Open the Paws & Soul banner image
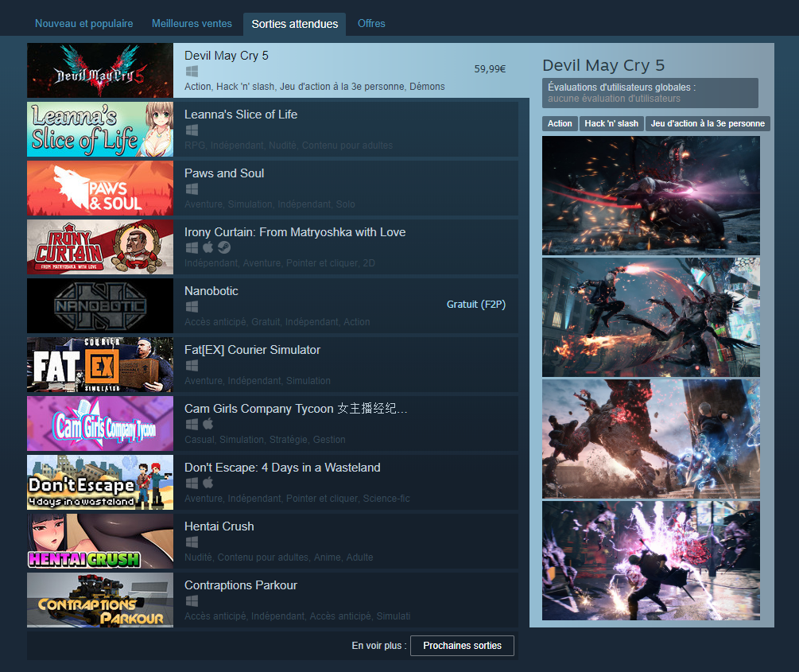Viewport: 799px width, 672px height. point(100,188)
